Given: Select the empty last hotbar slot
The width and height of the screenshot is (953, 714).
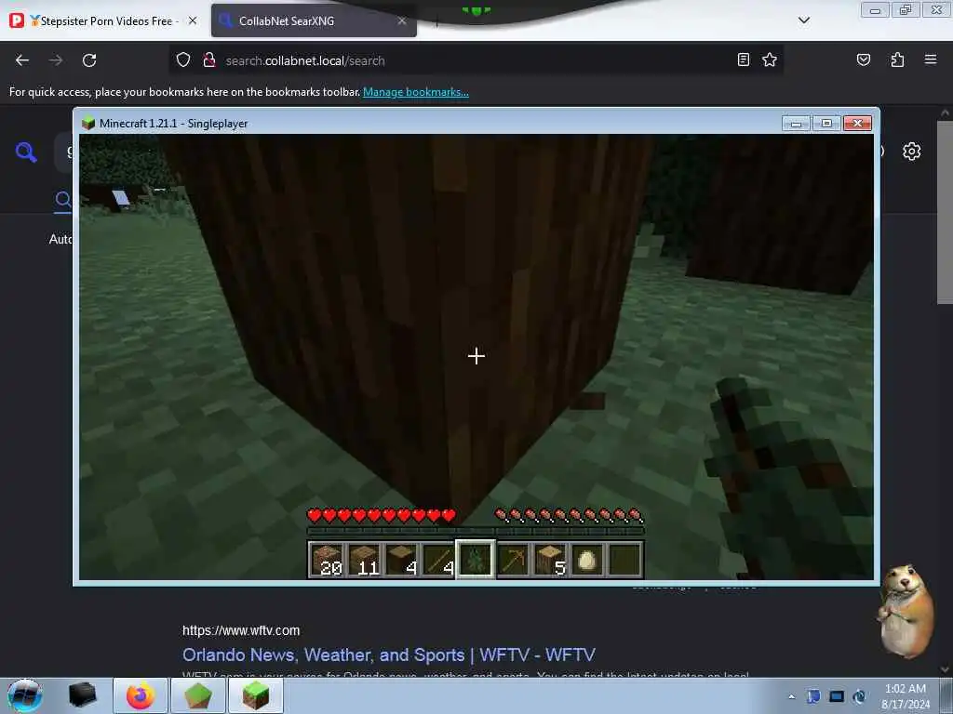Looking at the screenshot, I should click(624, 559).
